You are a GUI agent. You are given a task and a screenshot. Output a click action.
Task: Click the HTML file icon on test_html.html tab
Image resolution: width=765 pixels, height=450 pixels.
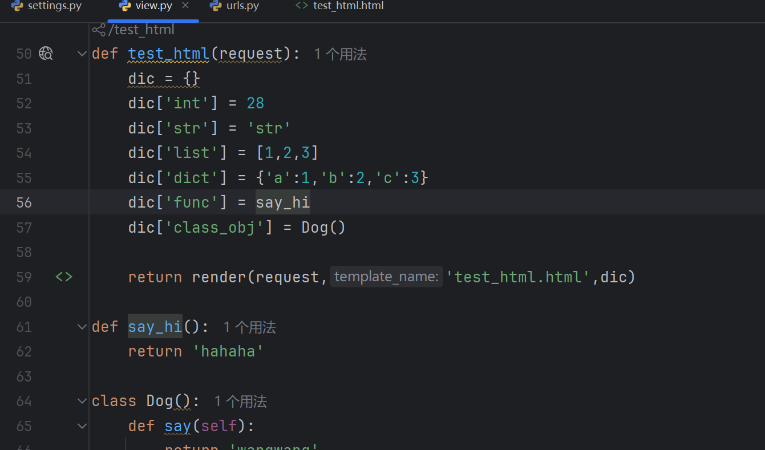302,6
